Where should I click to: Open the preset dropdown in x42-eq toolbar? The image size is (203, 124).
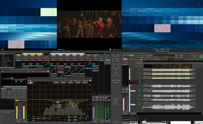[x=33, y=71]
